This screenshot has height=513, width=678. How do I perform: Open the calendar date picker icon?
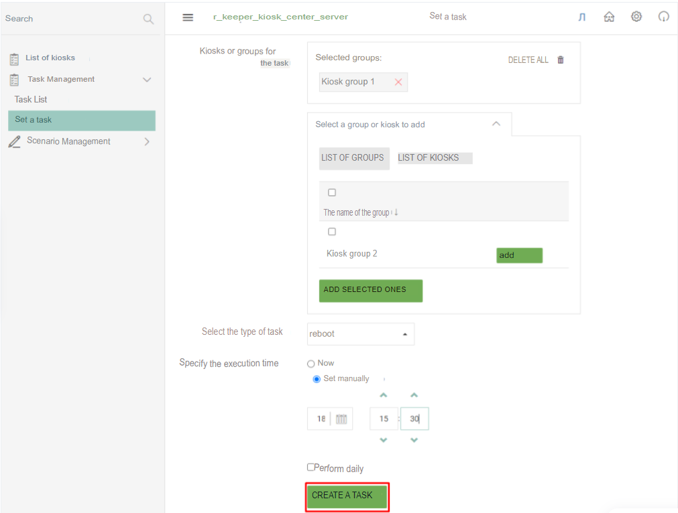pyautogui.click(x=341, y=419)
